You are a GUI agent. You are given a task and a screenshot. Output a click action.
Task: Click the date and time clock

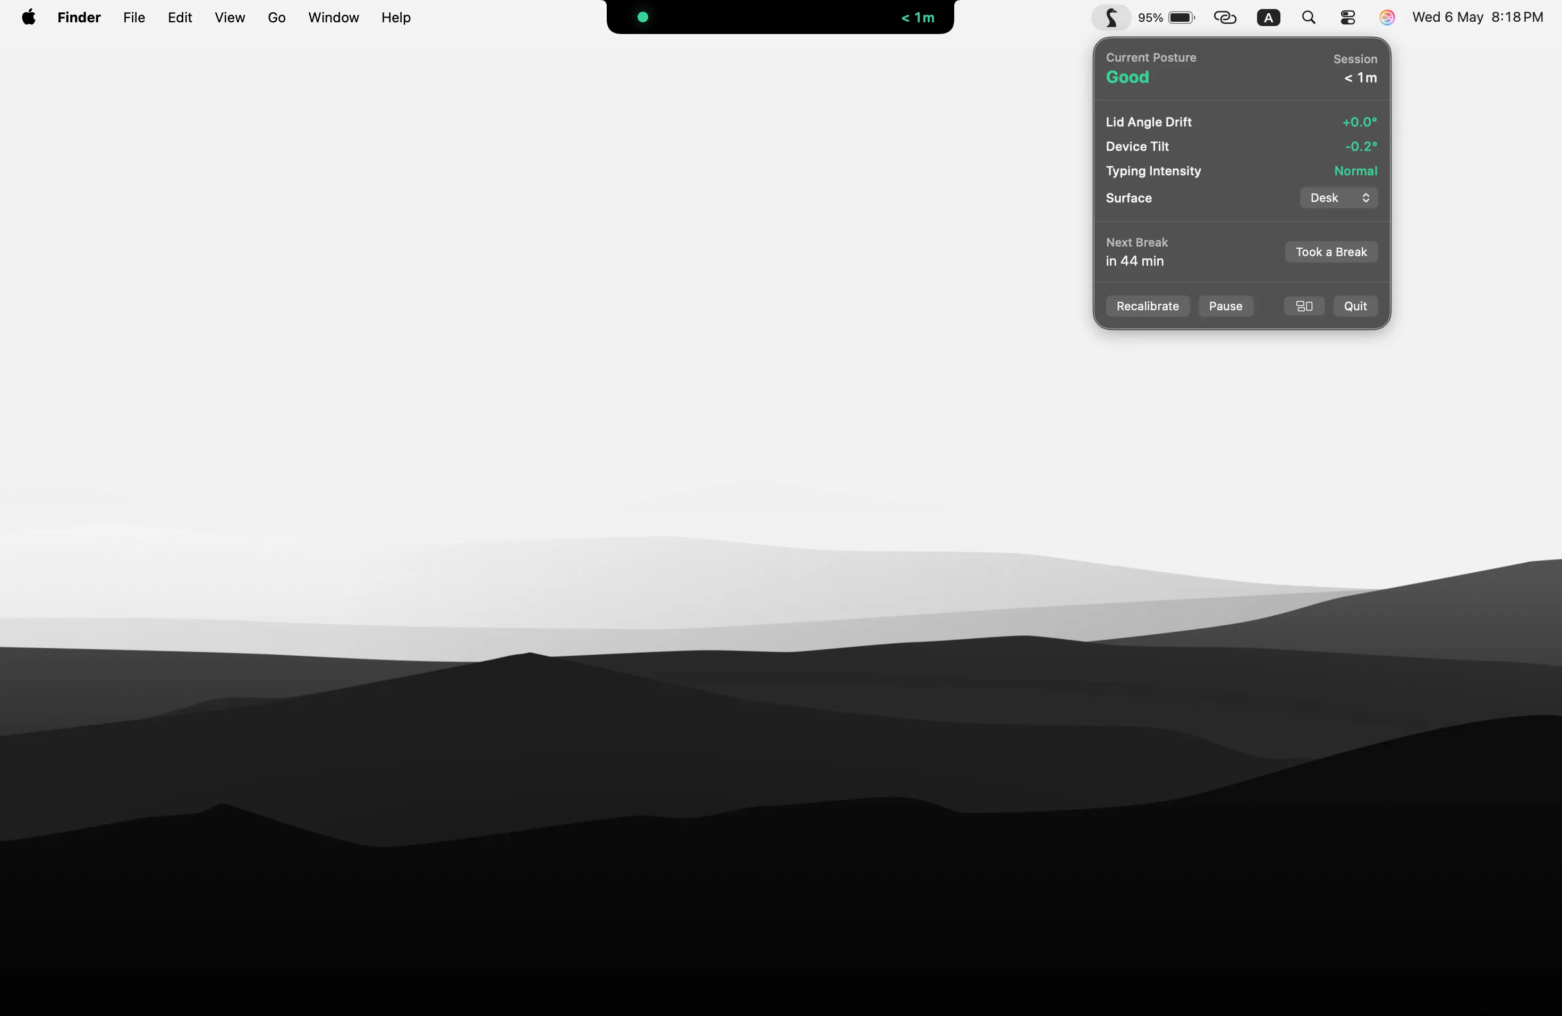1478,18
